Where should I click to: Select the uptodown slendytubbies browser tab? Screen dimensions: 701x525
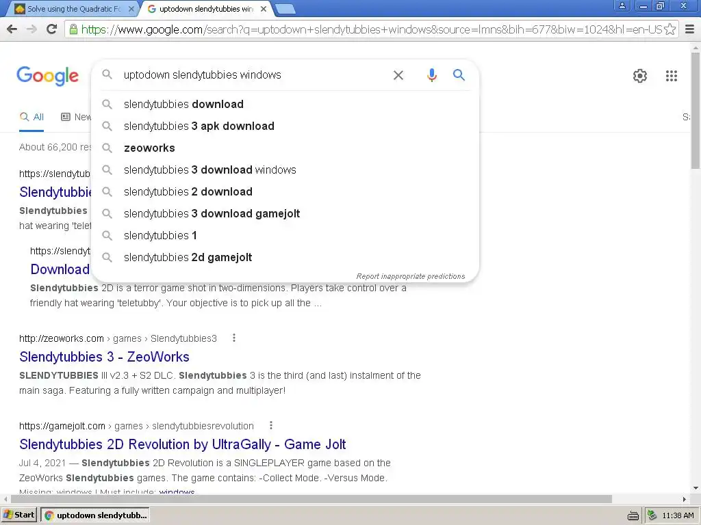pyautogui.click(x=207, y=8)
